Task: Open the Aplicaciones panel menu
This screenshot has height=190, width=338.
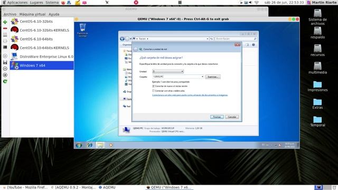Action: 17,3
